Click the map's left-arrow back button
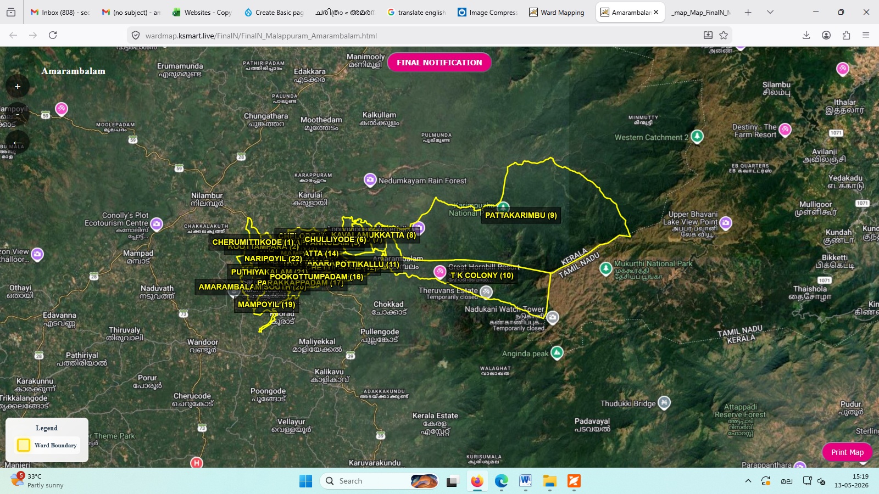 click(x=18, y=143)
